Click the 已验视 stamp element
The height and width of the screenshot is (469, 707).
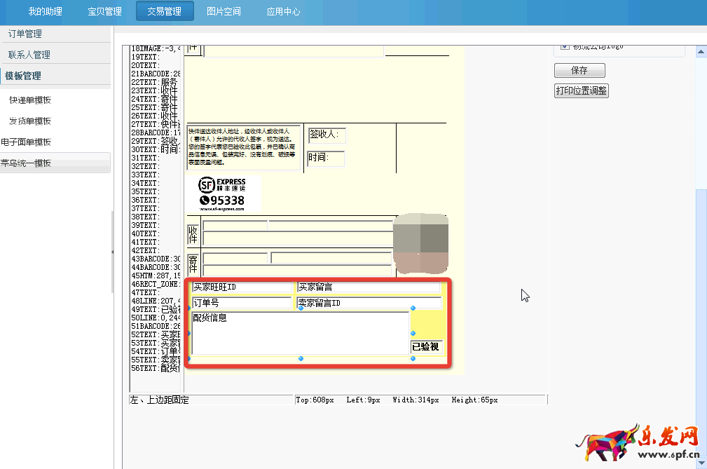tap(425, 346)
